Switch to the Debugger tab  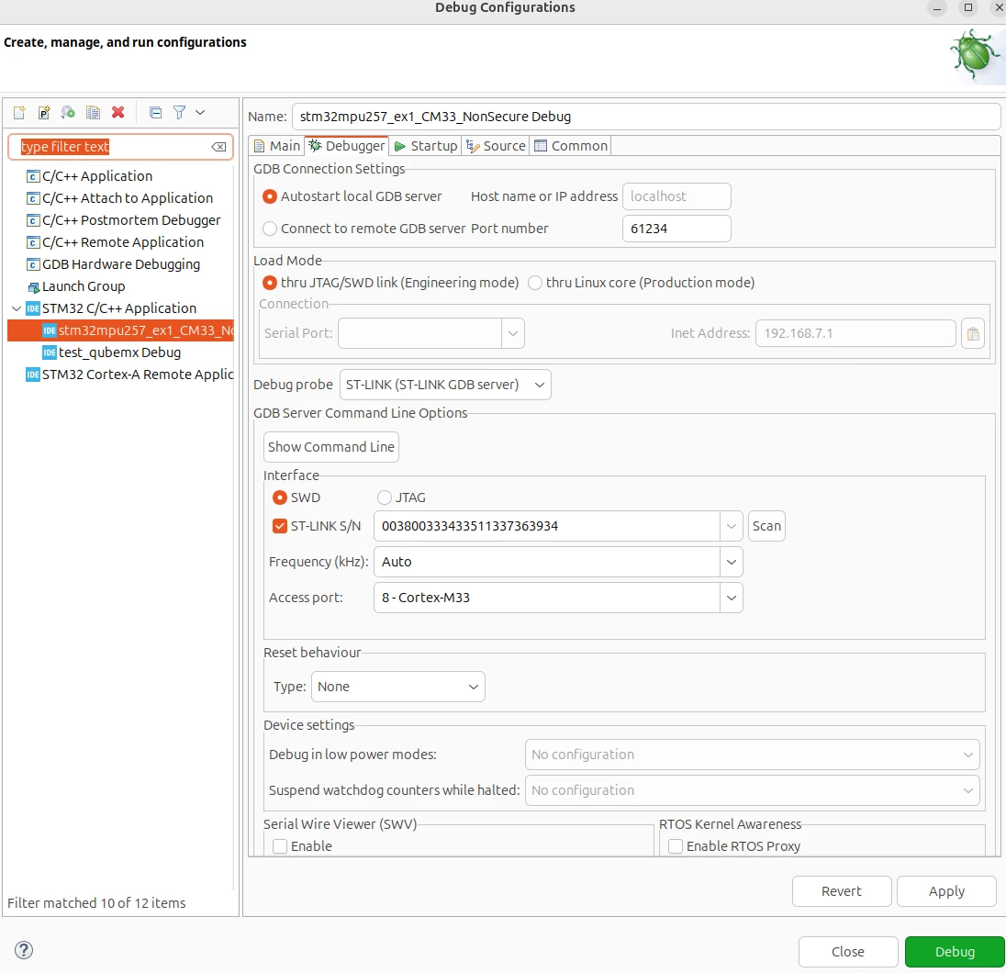click(x=346, y=146)
